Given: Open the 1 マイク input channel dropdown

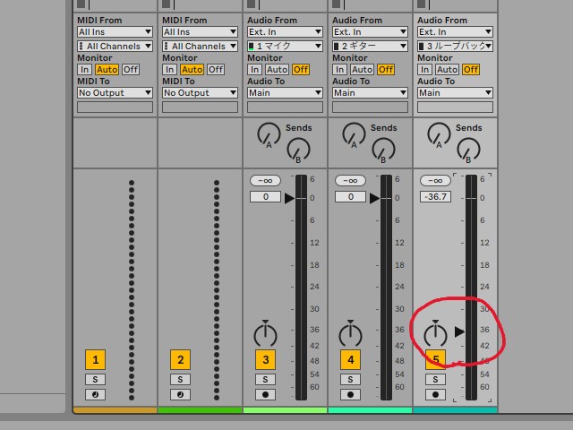Looking at the screenshot, I should coord(284,46).
